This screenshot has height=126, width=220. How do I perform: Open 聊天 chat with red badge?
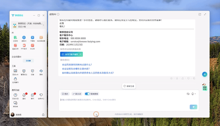(32, 96)
